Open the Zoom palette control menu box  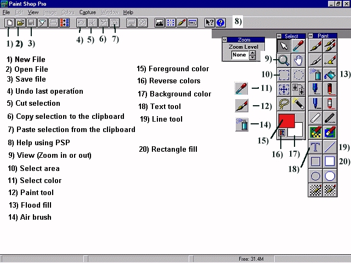(224, 40)
